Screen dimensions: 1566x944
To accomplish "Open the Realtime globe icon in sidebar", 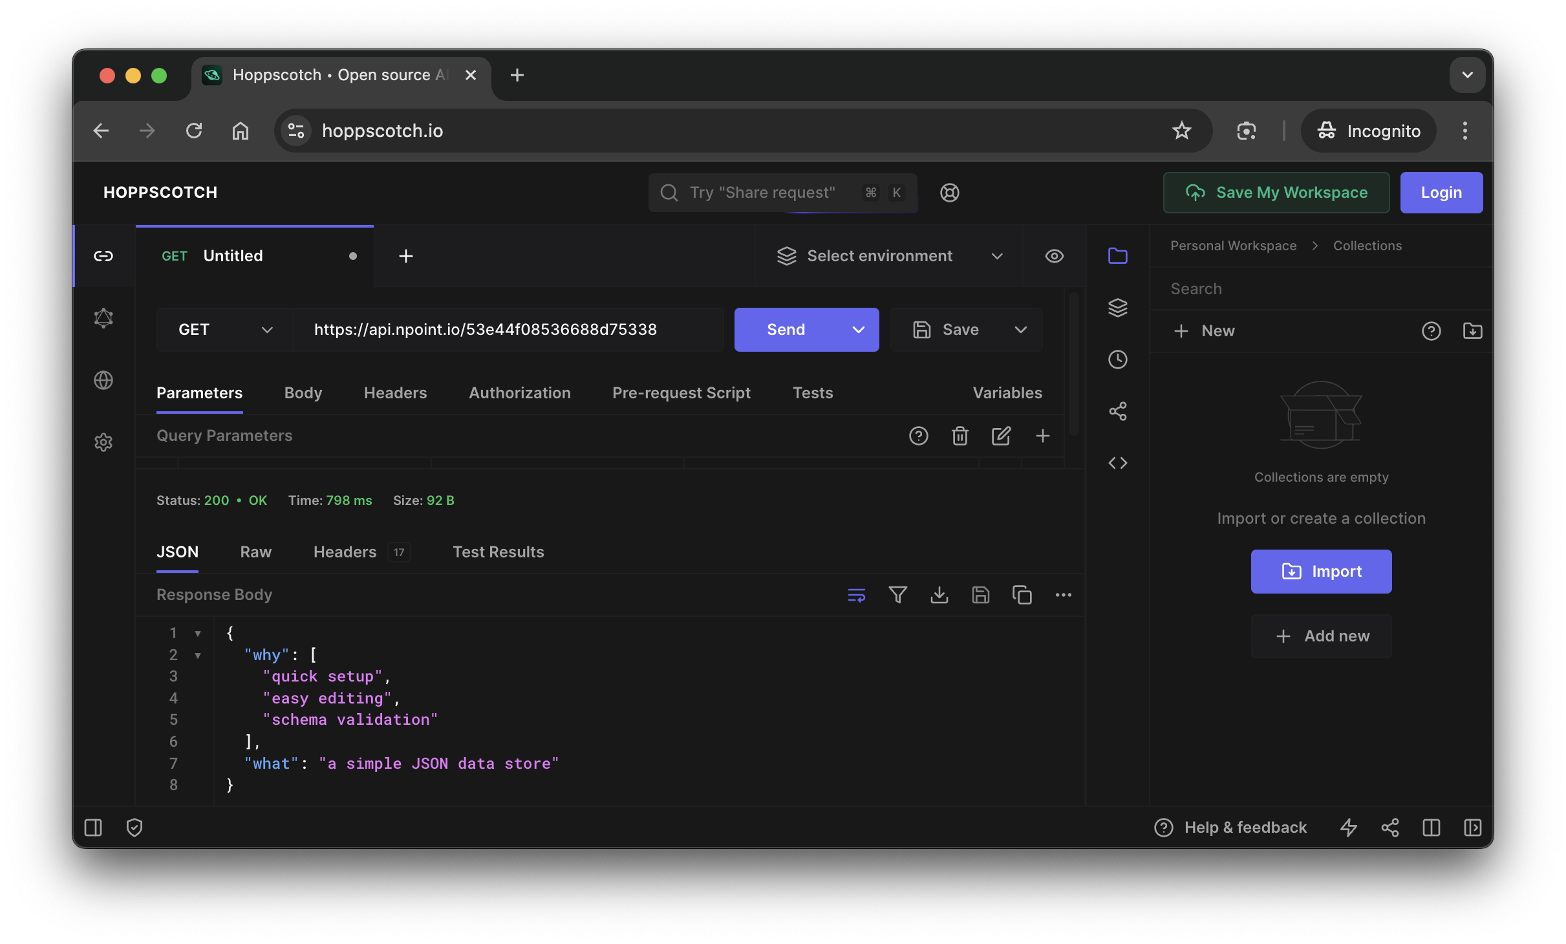I will click(x=103, y=380).
